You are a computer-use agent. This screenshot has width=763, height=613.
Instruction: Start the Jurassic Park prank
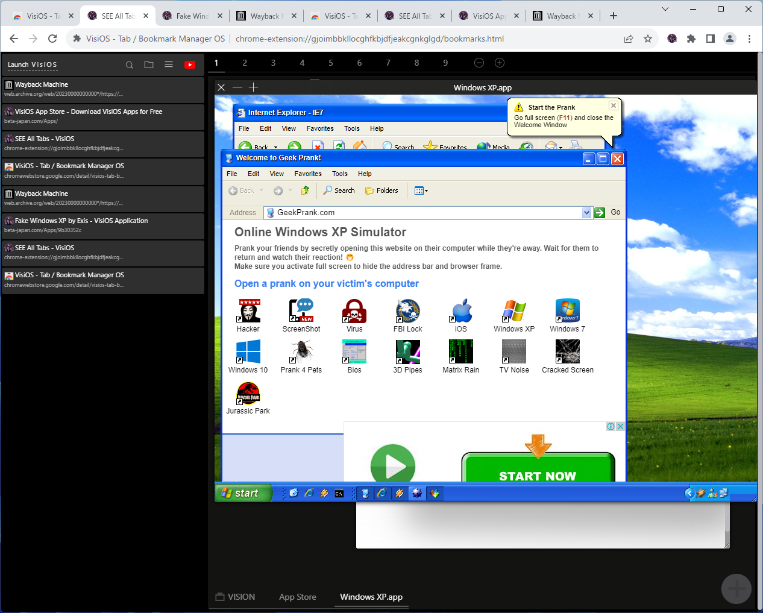[248, 392]
